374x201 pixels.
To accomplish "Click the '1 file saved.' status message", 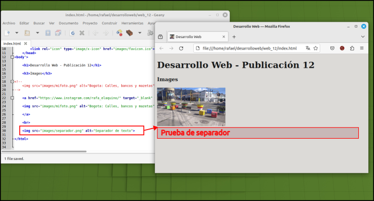I will click(x=14, y=158).
